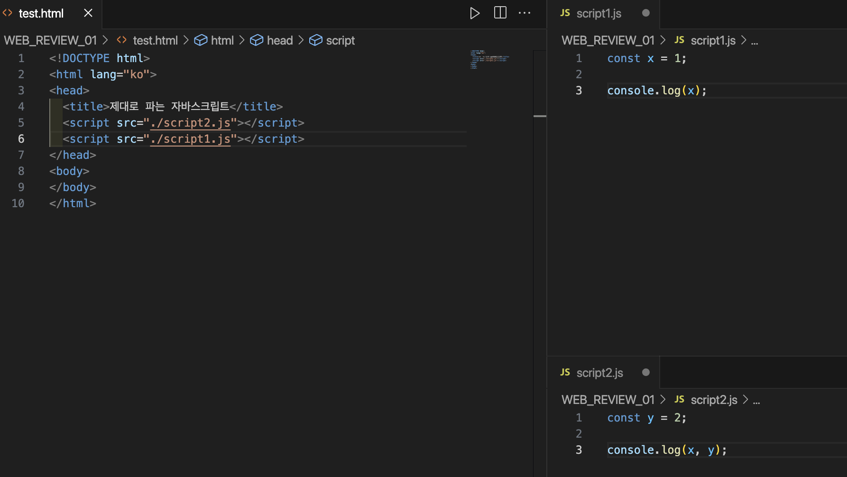Expand WEB_REVIEW_01 breadcrumb in test.html editor
This screenshot has width=847, height=477.
pyautogui.click(x=50, y=41)
